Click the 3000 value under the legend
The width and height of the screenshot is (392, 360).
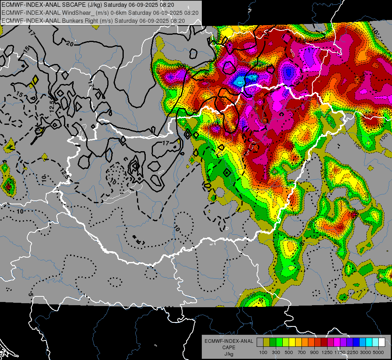coord(366,352)
